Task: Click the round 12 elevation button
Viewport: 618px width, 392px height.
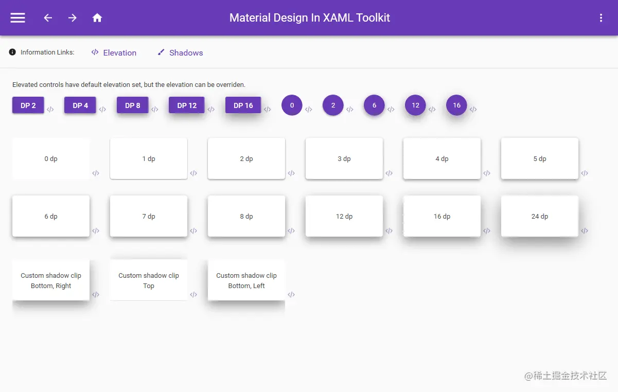Action: (415, 105)
